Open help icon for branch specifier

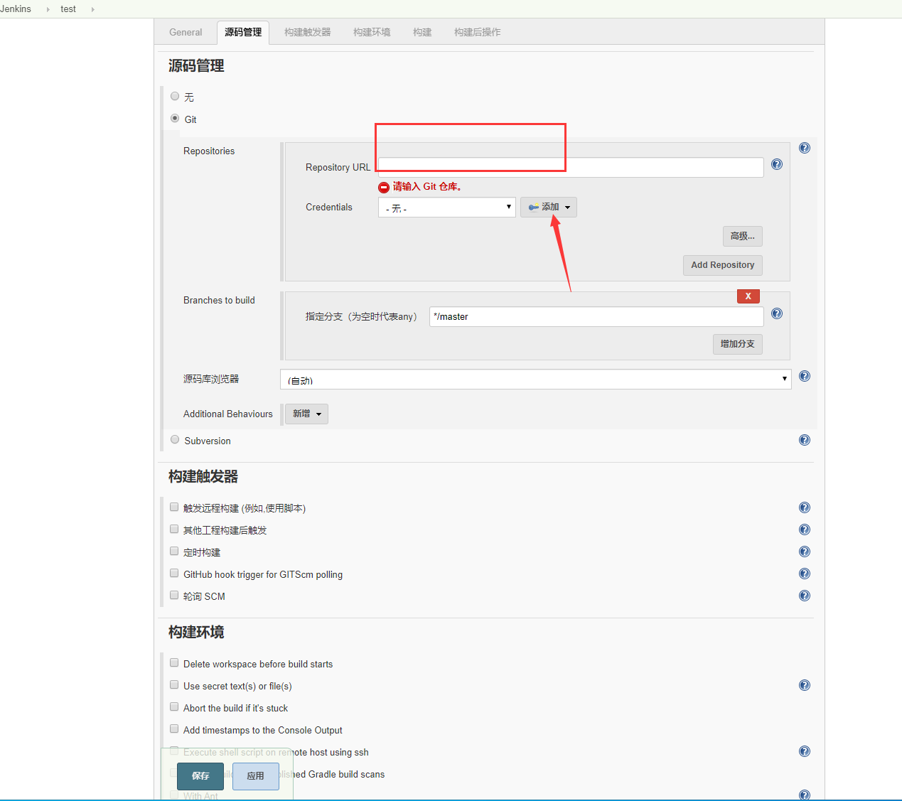(x=777, y=313)
